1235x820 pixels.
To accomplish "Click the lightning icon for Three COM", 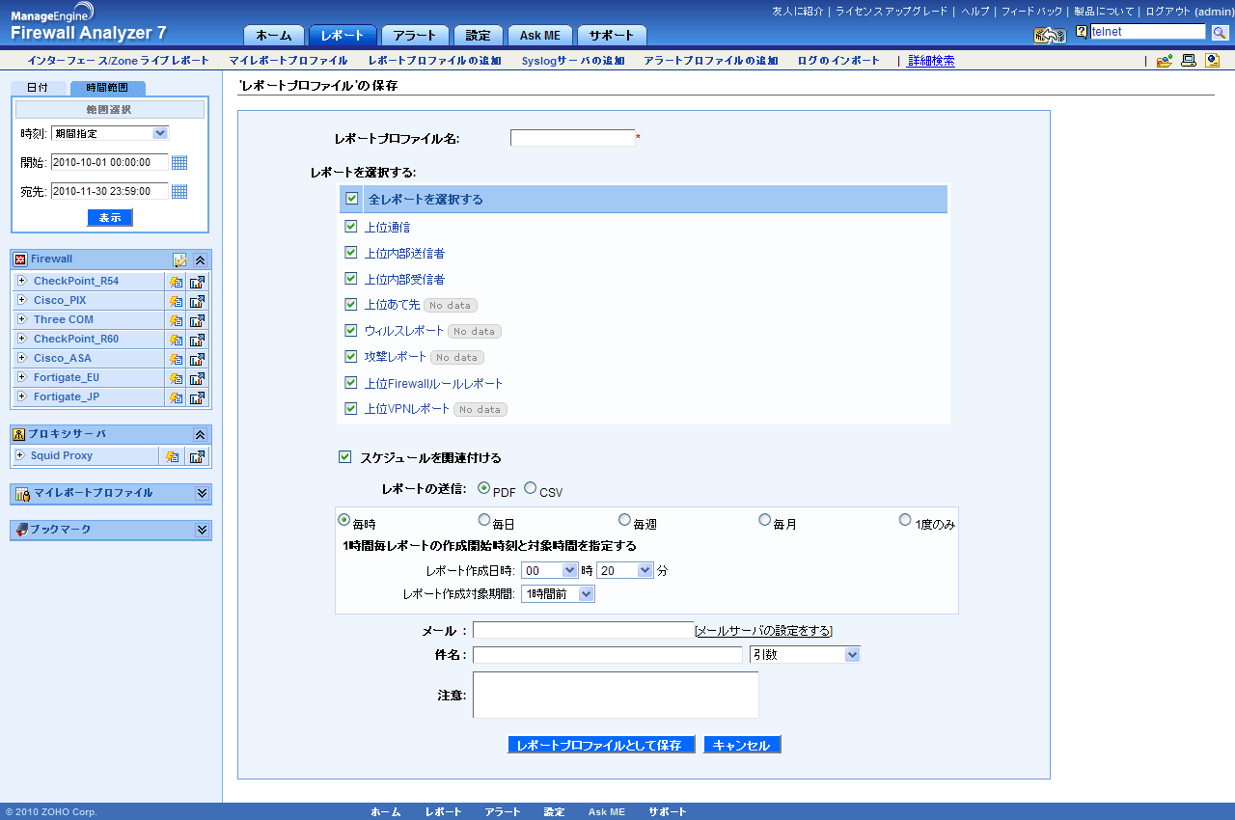I will click(x=176, y=321).
